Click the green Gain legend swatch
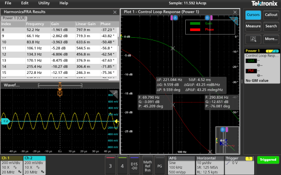The height and width of the screenshot is (175, 281). (195, 23)
